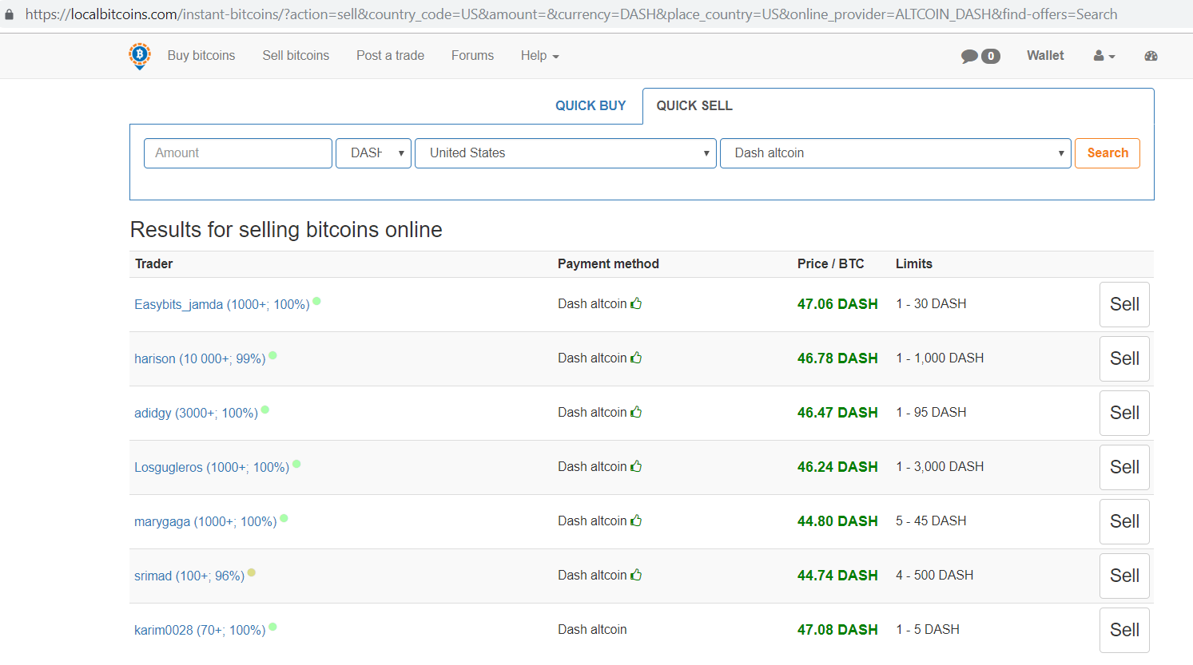Open marygaga trader profile link
This screenshot has height=665, width=1193.
[x=205, y=521]
